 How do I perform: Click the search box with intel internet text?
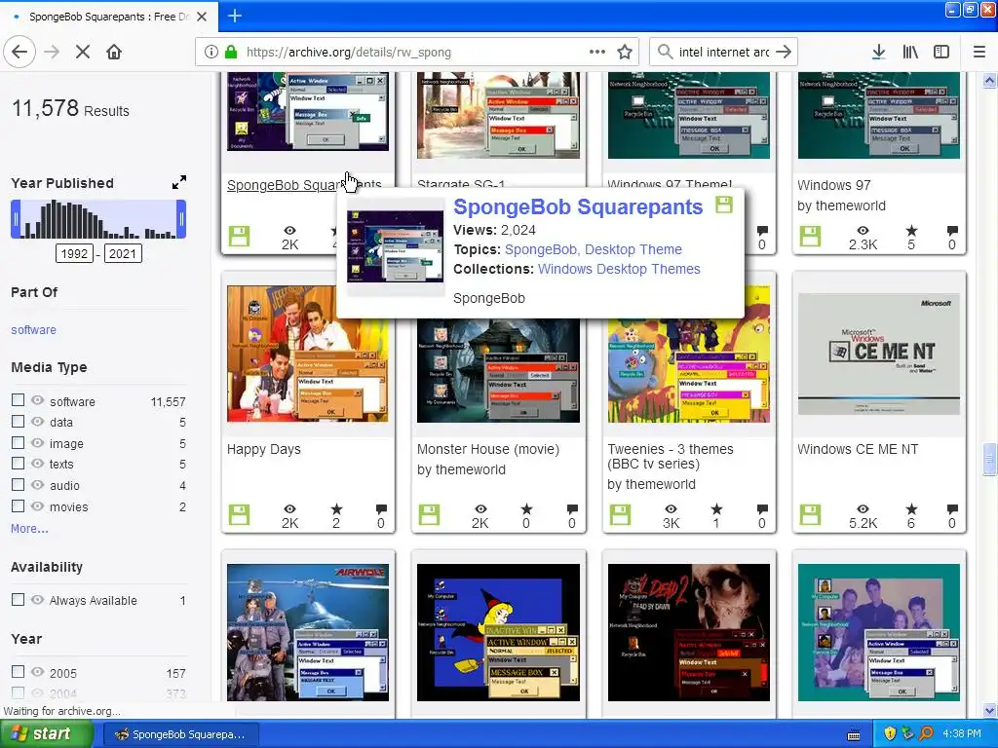(x=724, y=52)
